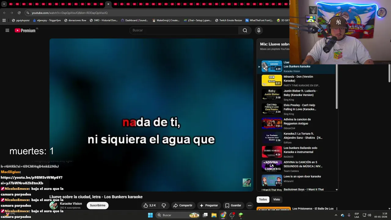Open options for Los Prisioneros video
This screenshot has height=220, width=391.
tap(337, 209)
